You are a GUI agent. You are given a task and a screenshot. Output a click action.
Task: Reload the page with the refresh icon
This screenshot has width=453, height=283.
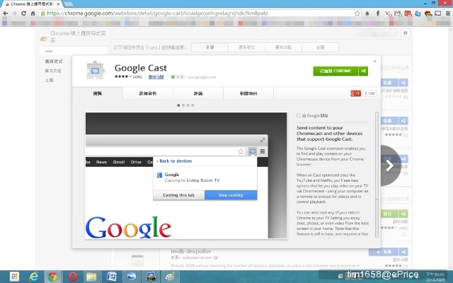coord(23,13)
